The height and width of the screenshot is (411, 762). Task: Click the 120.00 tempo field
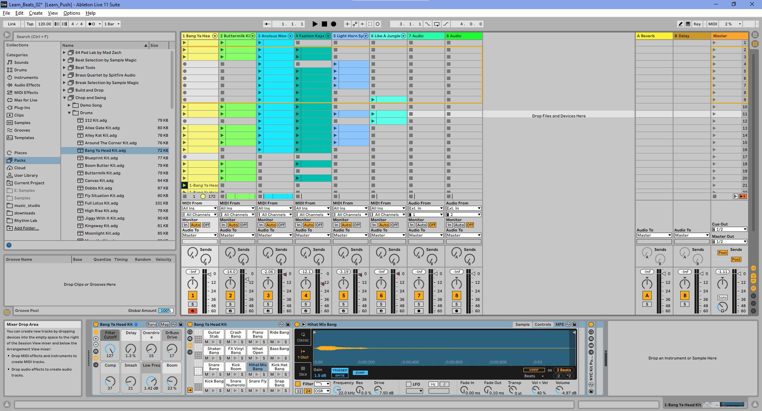44,24
